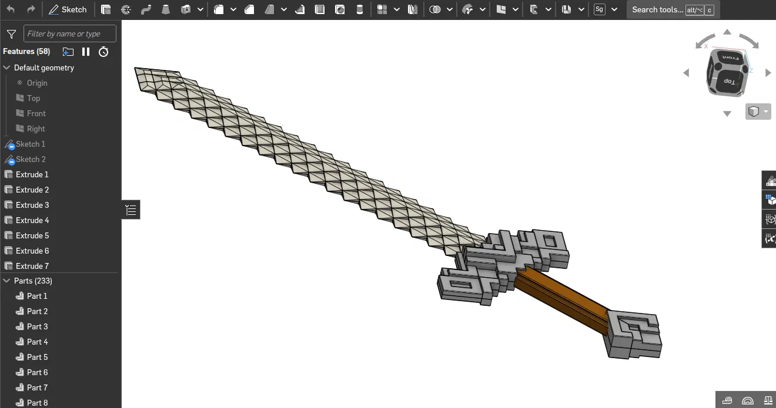Open dropdown next to Frame tool
The width and height of the screenshot is (776, 408).
tap(548, 9)
